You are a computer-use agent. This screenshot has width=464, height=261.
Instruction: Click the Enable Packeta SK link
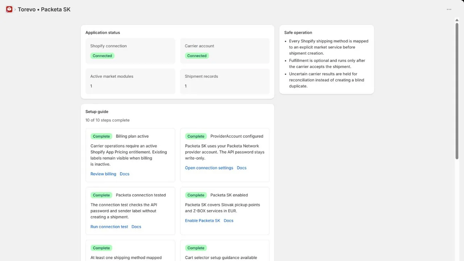[x=203, y=220]
